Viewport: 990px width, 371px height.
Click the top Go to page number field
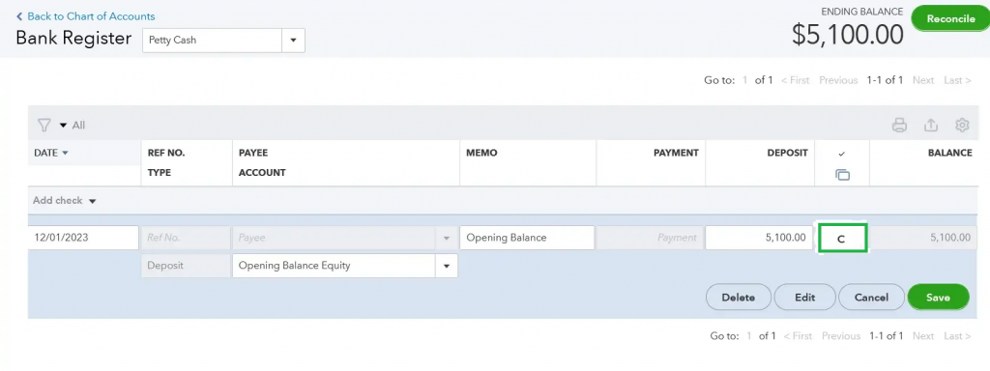pos(745,80)
